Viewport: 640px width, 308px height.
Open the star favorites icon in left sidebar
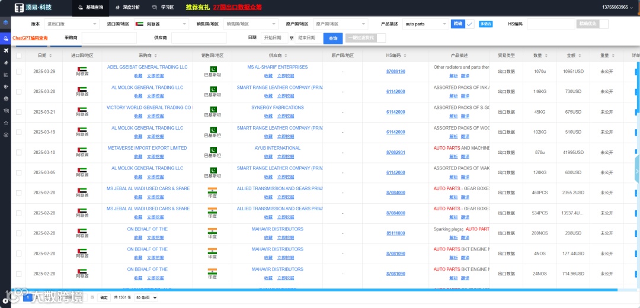pos(5,123)
